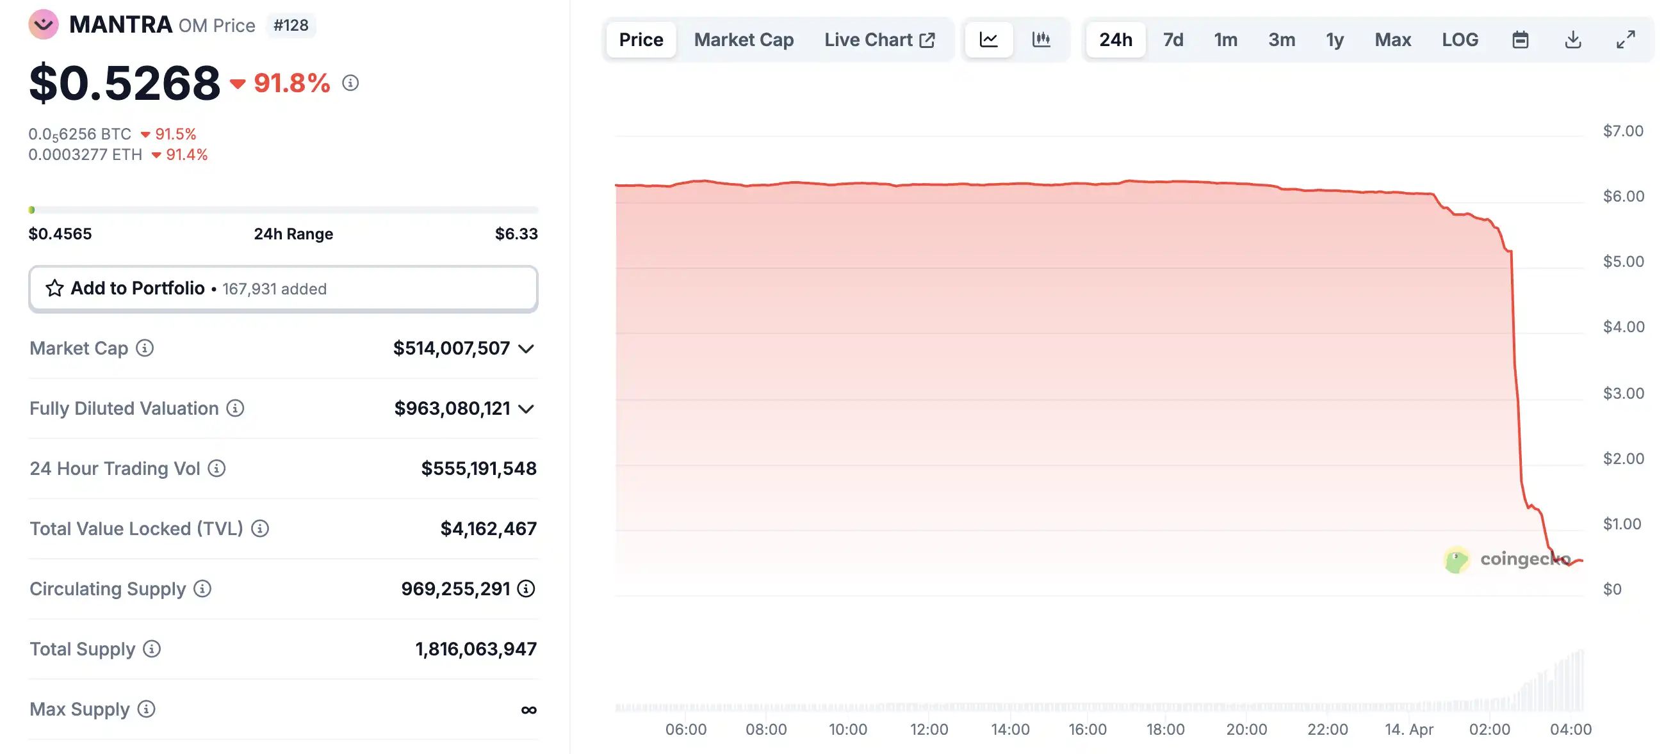Show info for Total Value Locked
The image size is (1673, 754).
[x=260, y=529]
